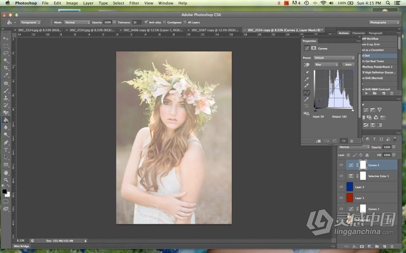
Task: Delete layer with Layers panel trash icon
Action: (x=392, y=247)
